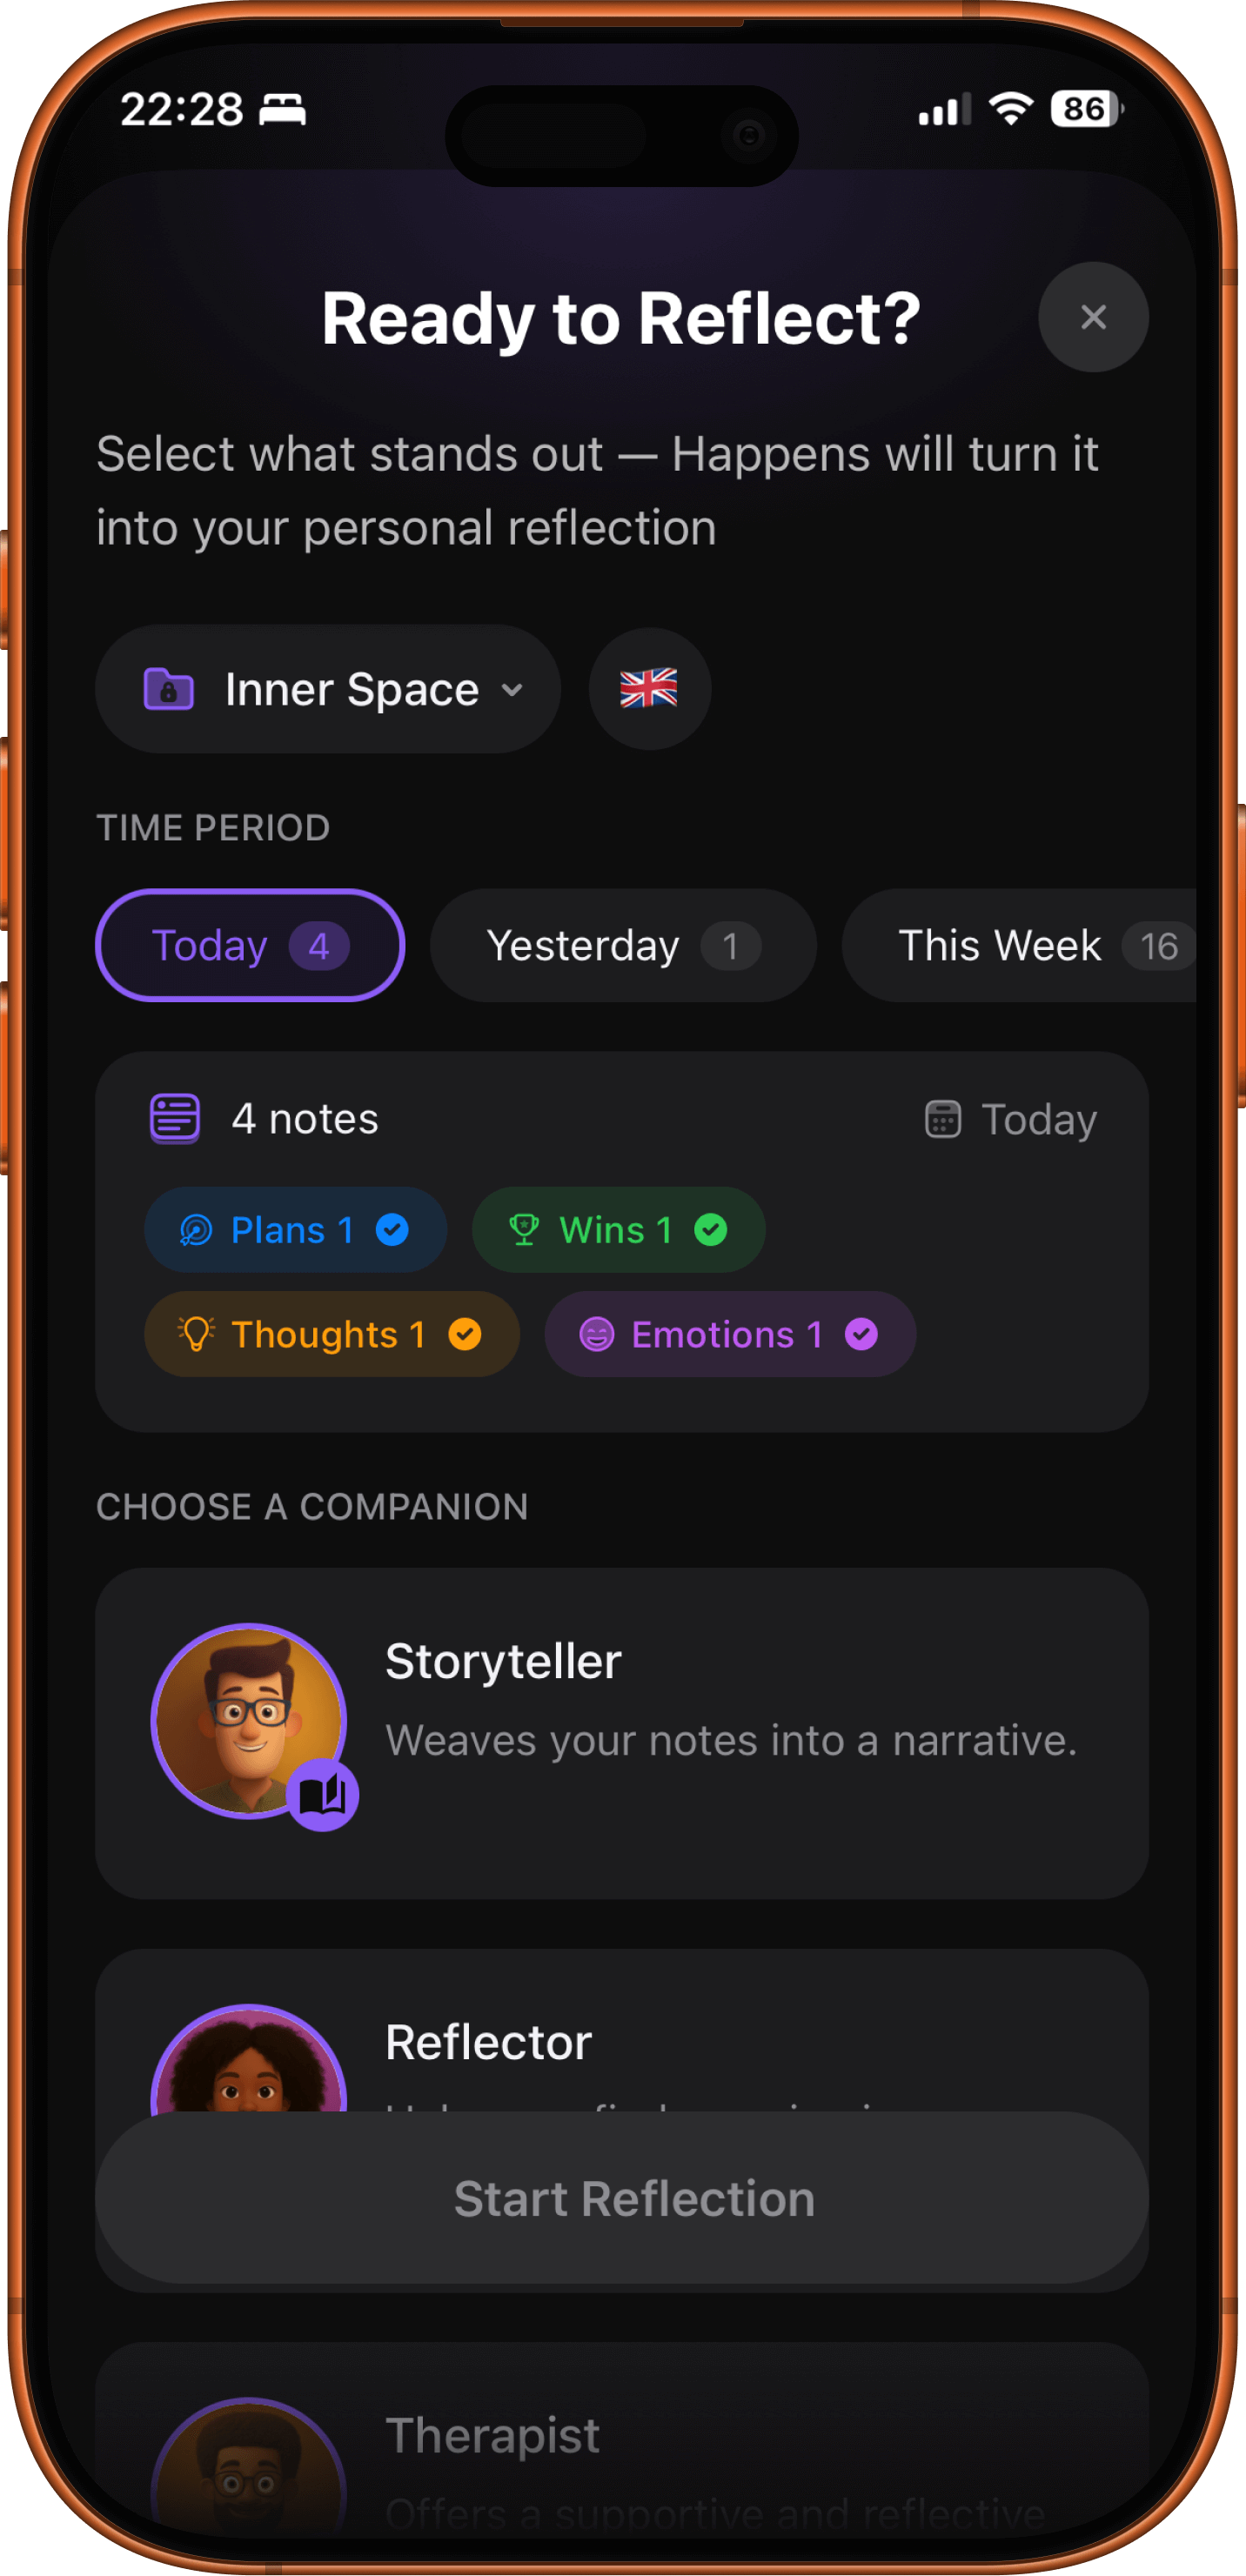Click the British flag language icon
1246x2576 pixels.
(x=649, y=688)
